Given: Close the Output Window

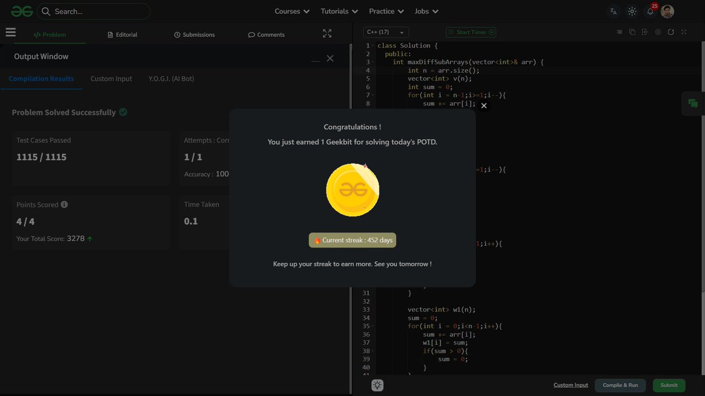Looking at the screenshot, I should coord(330,58).
